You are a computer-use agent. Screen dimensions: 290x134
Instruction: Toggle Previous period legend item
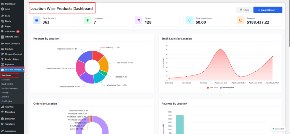pos(227,88)
